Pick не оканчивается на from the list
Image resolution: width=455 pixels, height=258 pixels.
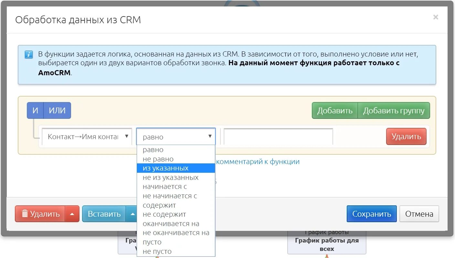[x=176, y=233]
